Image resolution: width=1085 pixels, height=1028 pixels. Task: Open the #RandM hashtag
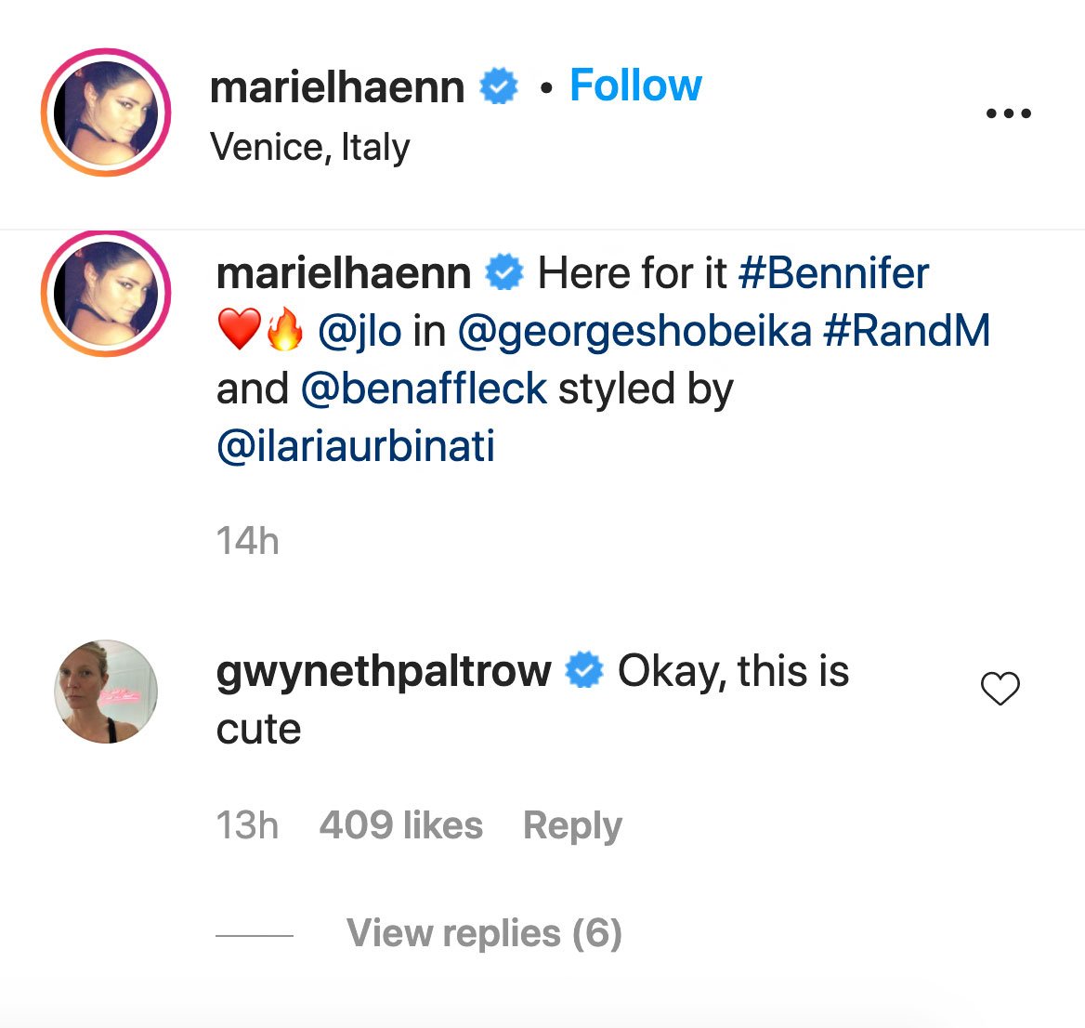coord(906,332)
